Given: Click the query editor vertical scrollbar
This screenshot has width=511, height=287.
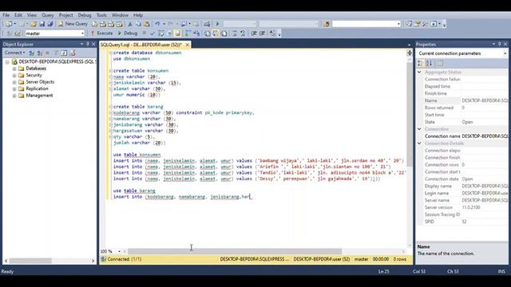Looking at the screenshot, I should 410,114.
